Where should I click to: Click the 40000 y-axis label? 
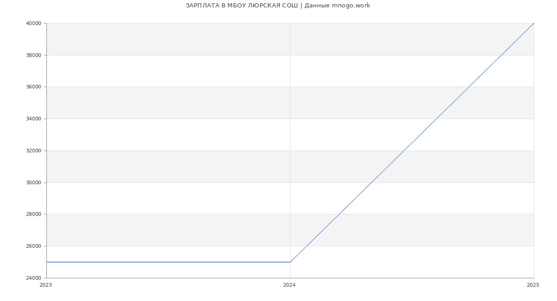click(x=33, y=24)
